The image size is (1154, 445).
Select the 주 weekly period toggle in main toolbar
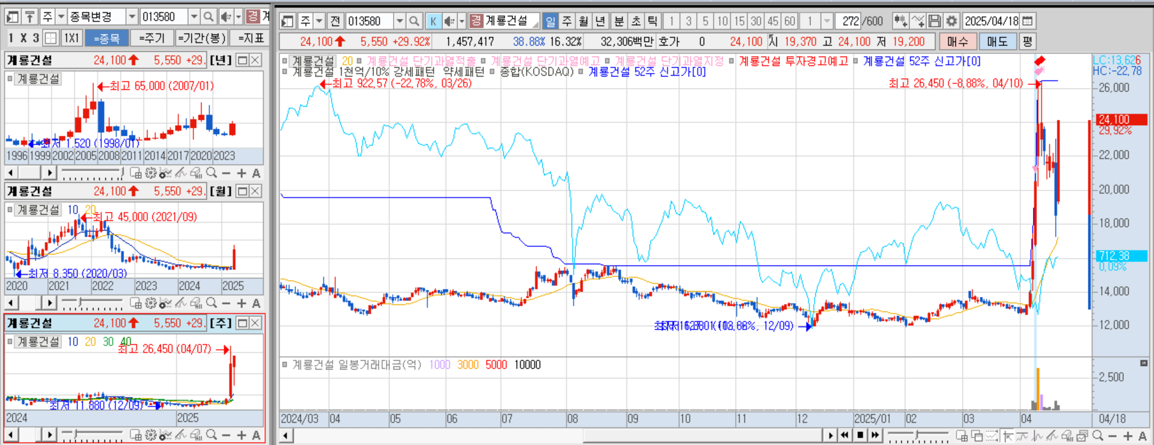click(567, 21)
